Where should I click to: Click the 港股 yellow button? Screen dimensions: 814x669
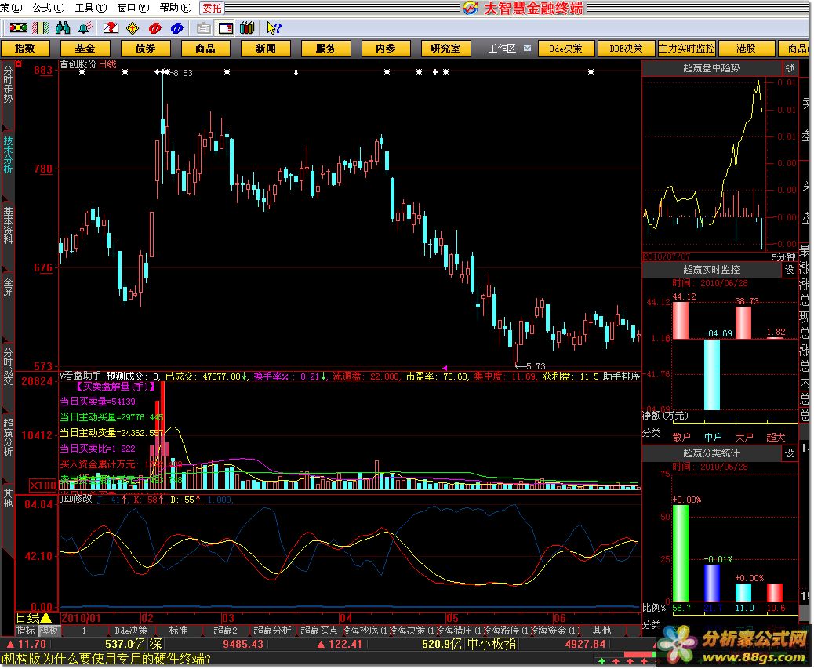(x=746, y=49)
